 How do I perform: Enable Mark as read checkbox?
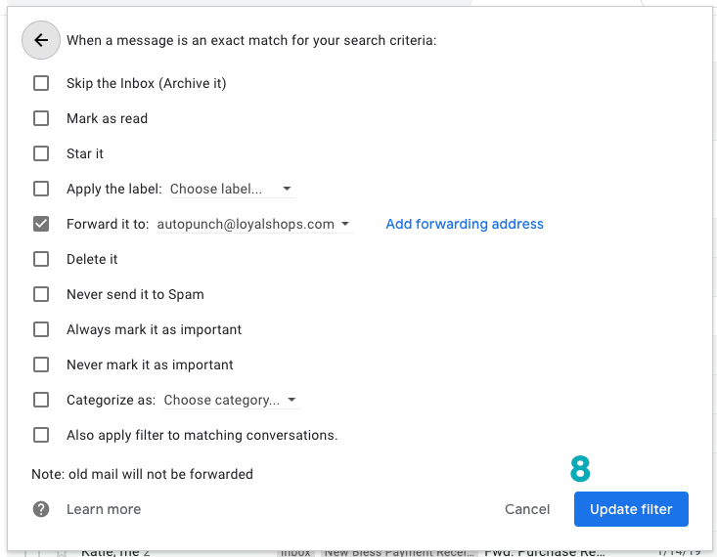[41, 118]
